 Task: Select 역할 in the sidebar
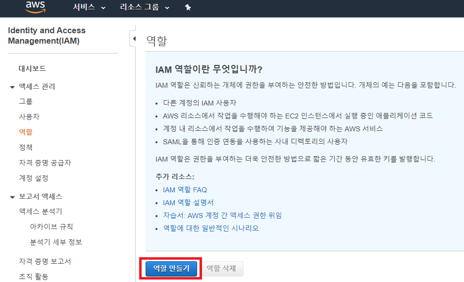pyautogui.click(x=26, y=132)
